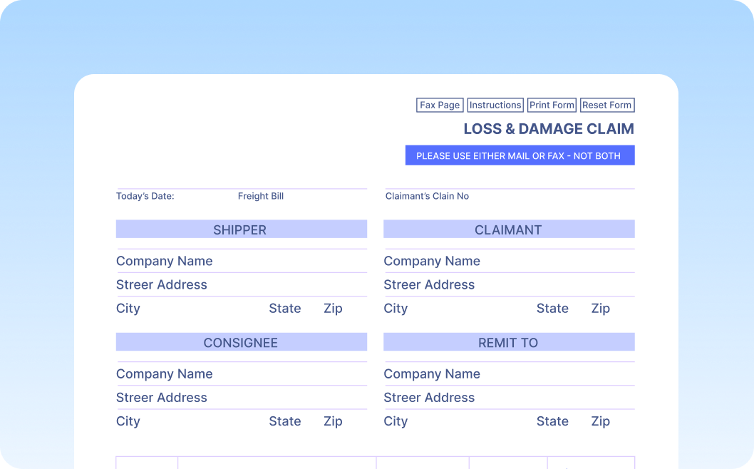Image resolution: width=754 pixels, height=469 pixels.
Task: Click the Shipper State field
Action: 311,309
